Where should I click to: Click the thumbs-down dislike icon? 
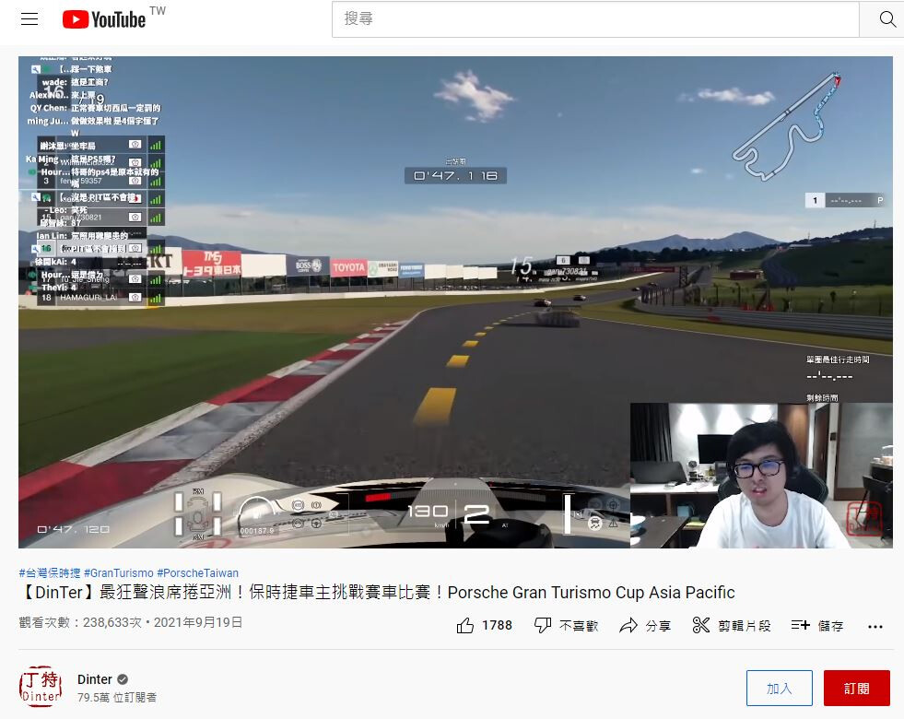(543, 626)
